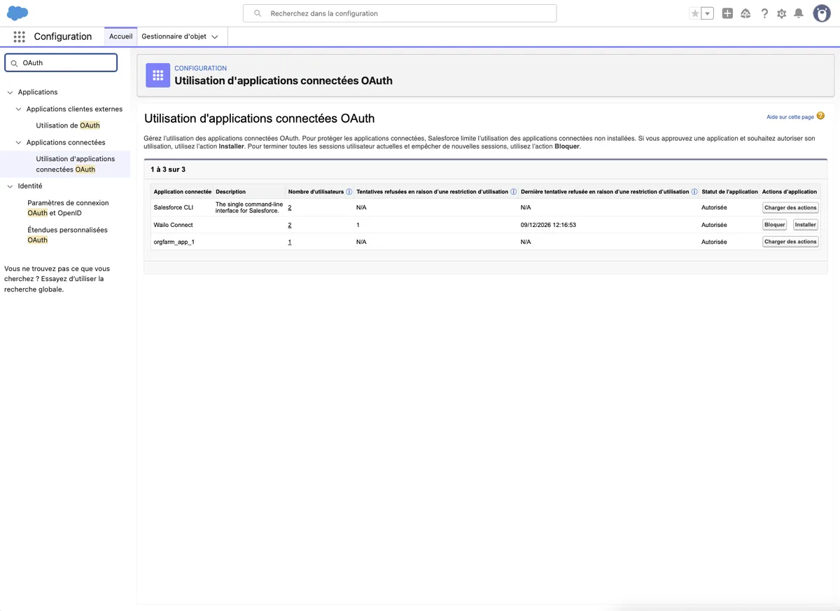Click the Salesforce cloud logo
840x611 pixels.
(x=17, y=13)
